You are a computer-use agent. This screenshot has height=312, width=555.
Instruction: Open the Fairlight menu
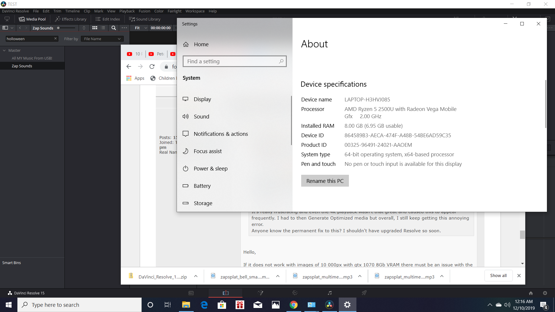[174, 11]
